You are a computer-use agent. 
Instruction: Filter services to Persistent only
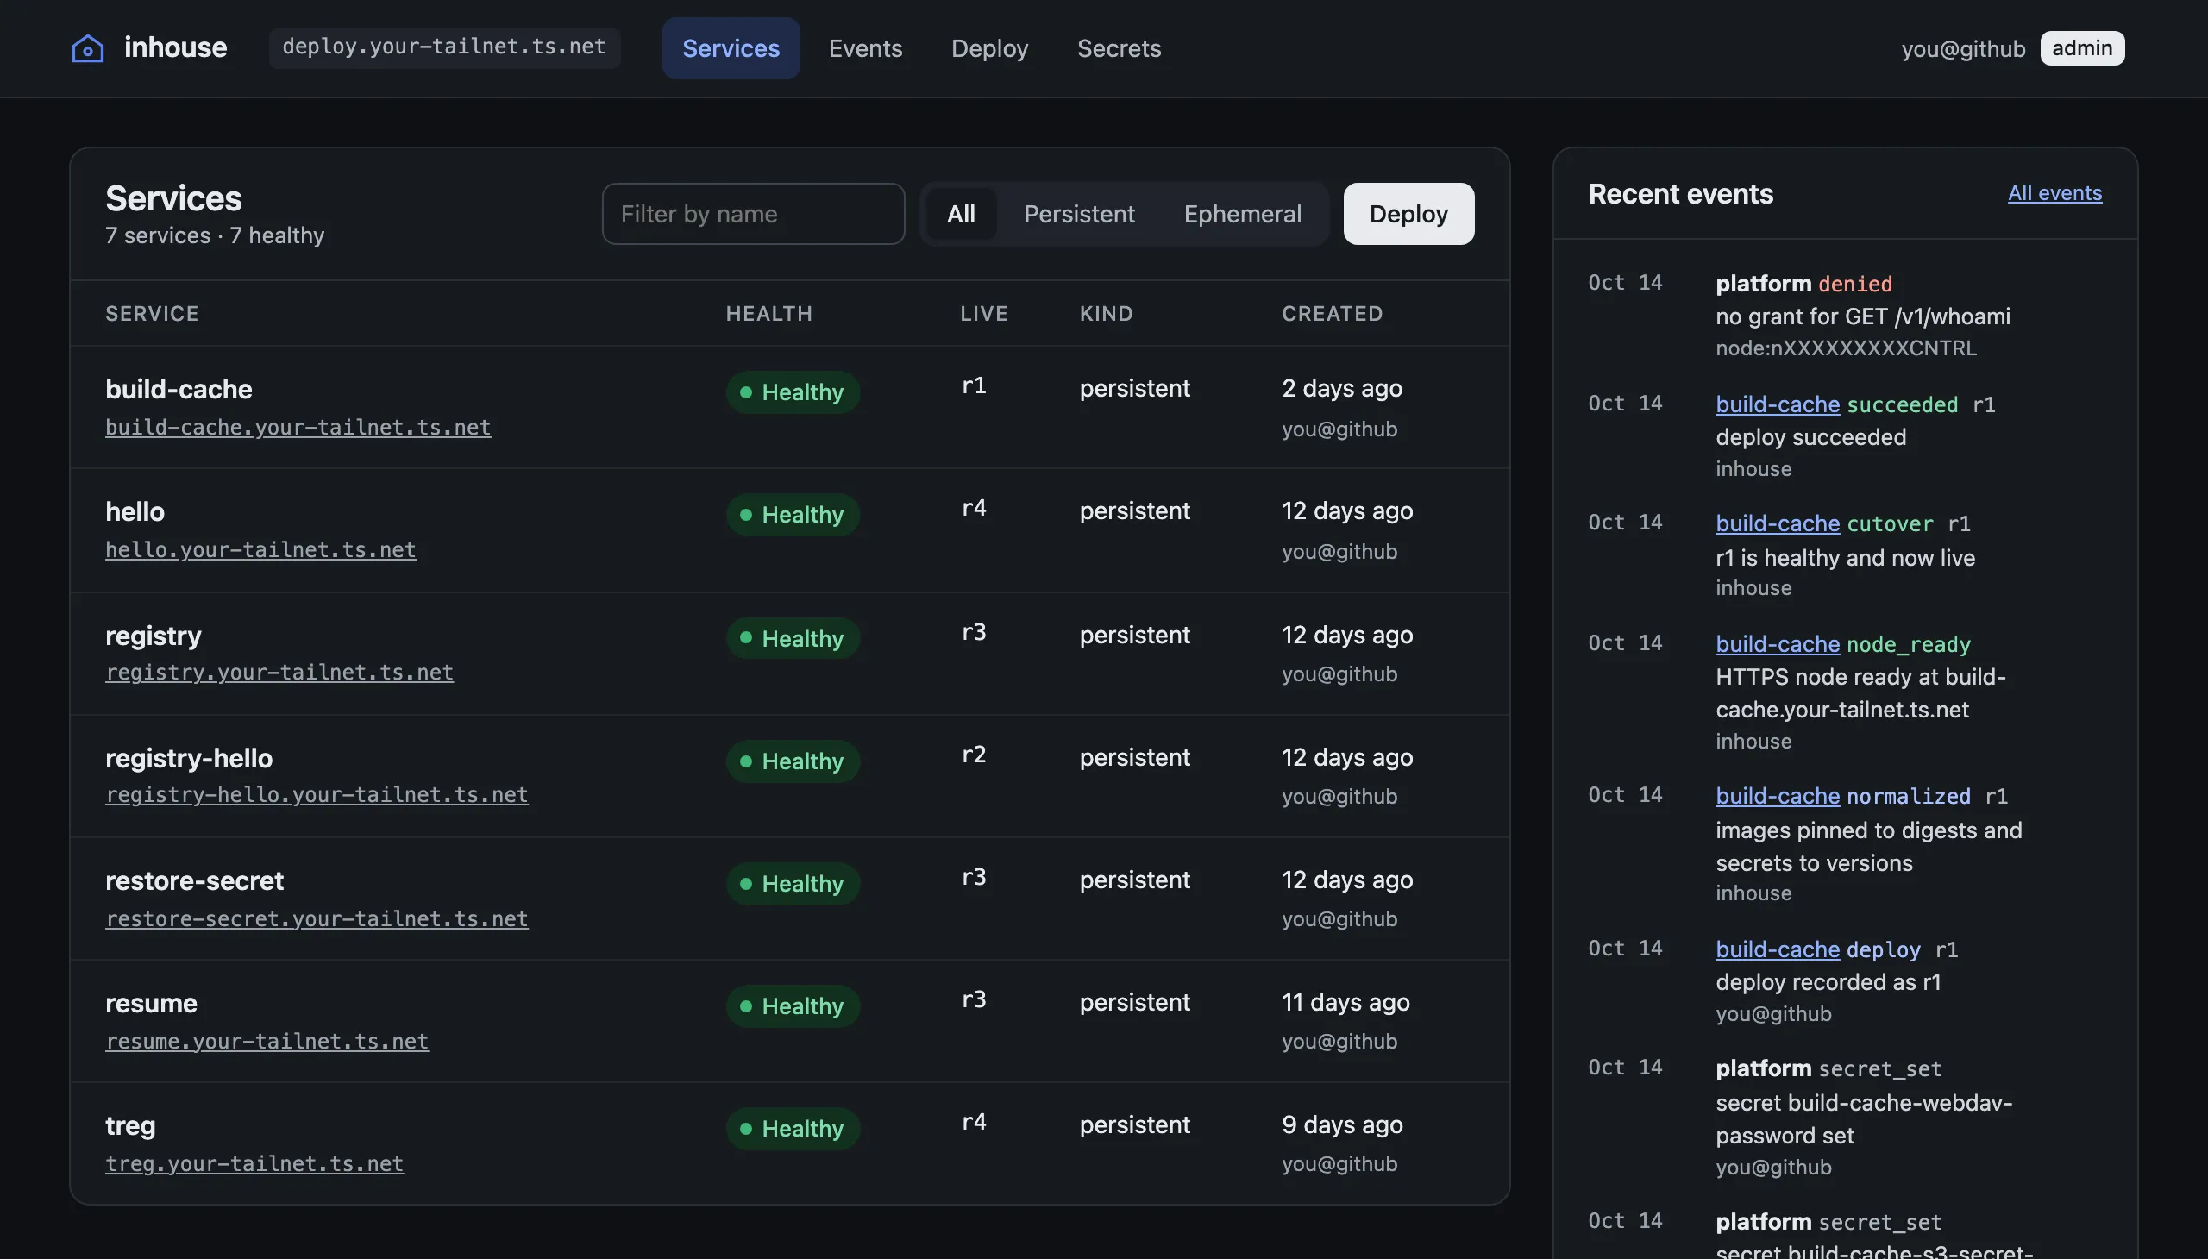point(1079,214)
